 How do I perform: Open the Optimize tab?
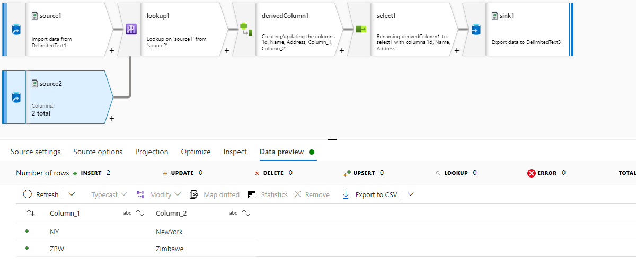point(196,152)
